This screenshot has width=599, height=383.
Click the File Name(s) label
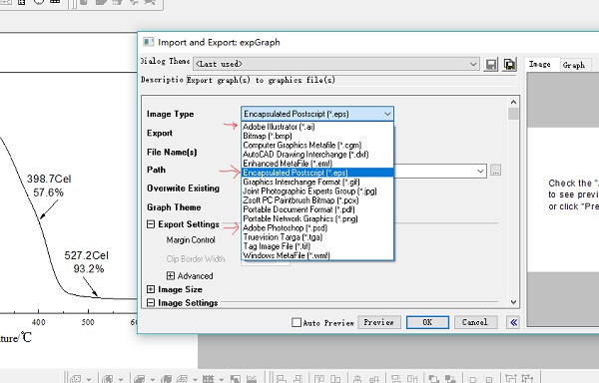coord(172,153)
